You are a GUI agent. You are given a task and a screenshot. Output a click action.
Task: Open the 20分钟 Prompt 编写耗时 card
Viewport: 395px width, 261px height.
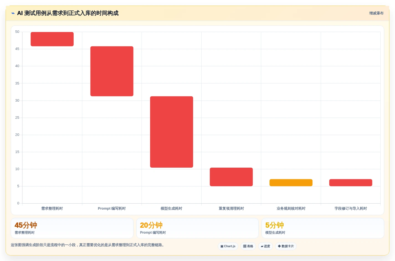tap(197, 228)
